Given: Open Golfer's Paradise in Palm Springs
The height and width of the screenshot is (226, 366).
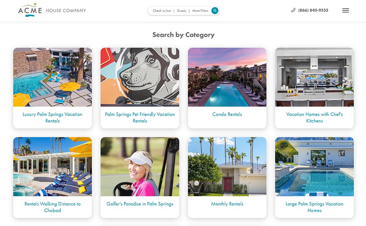Looking at the screenshot, I should point(140,204).
